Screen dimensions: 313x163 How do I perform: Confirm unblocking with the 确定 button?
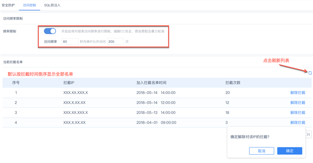click(x=290, y=151)
